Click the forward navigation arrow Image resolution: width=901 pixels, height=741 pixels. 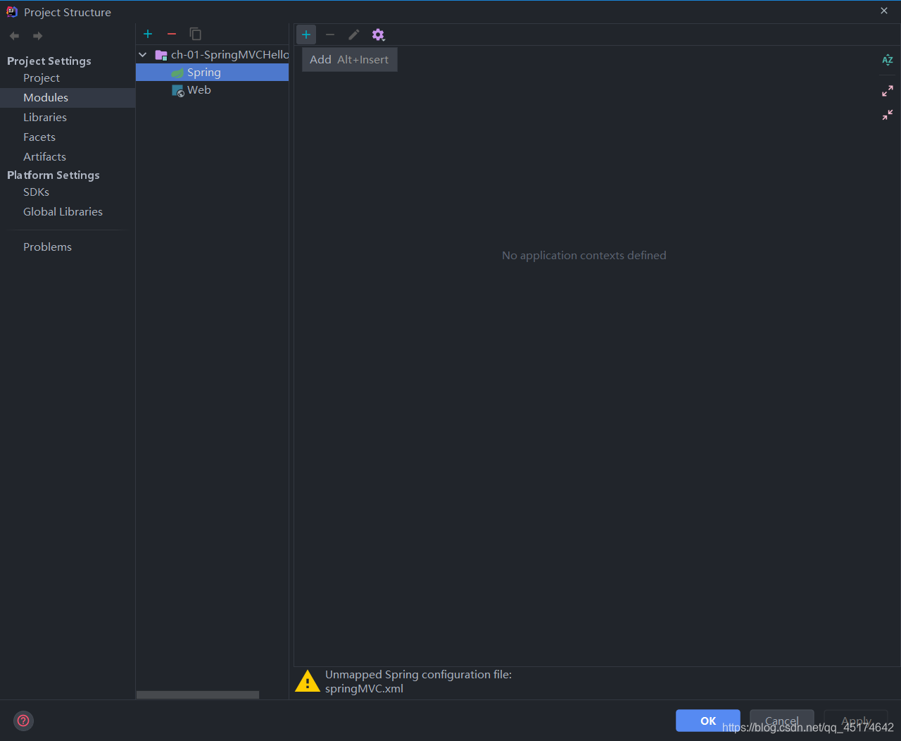point(37,36)
